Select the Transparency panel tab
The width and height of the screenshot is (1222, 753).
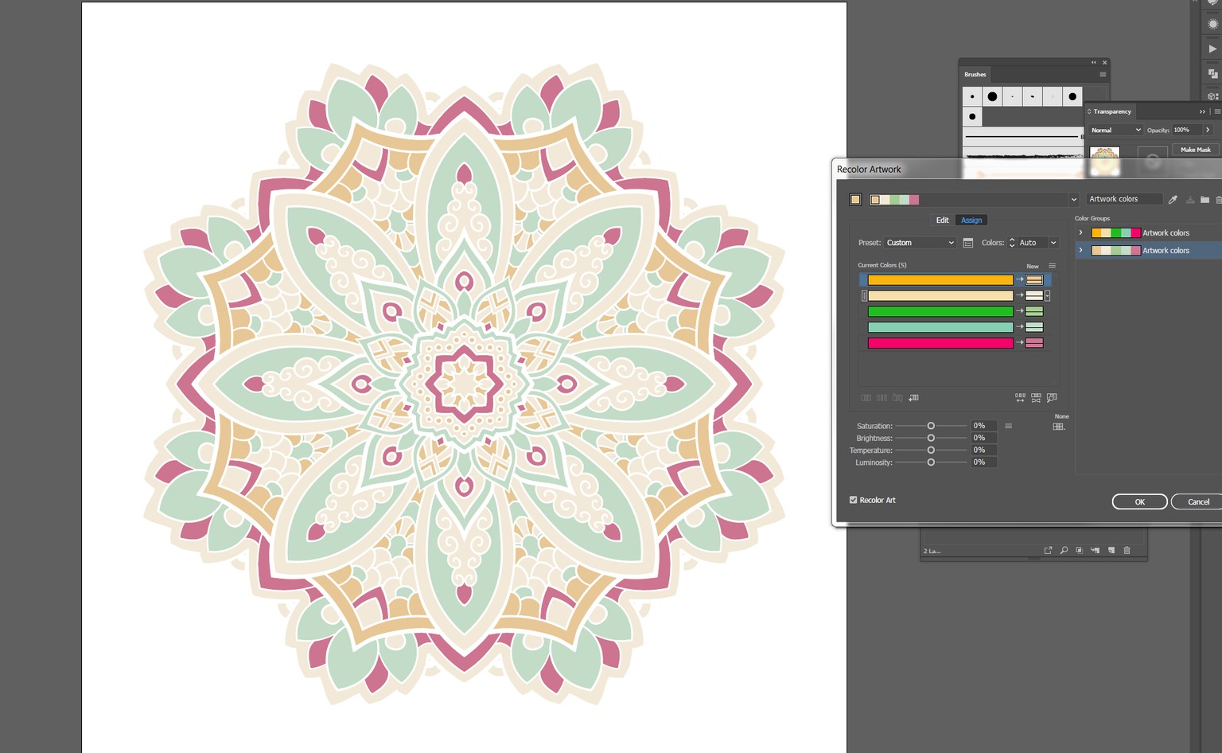1111,111
